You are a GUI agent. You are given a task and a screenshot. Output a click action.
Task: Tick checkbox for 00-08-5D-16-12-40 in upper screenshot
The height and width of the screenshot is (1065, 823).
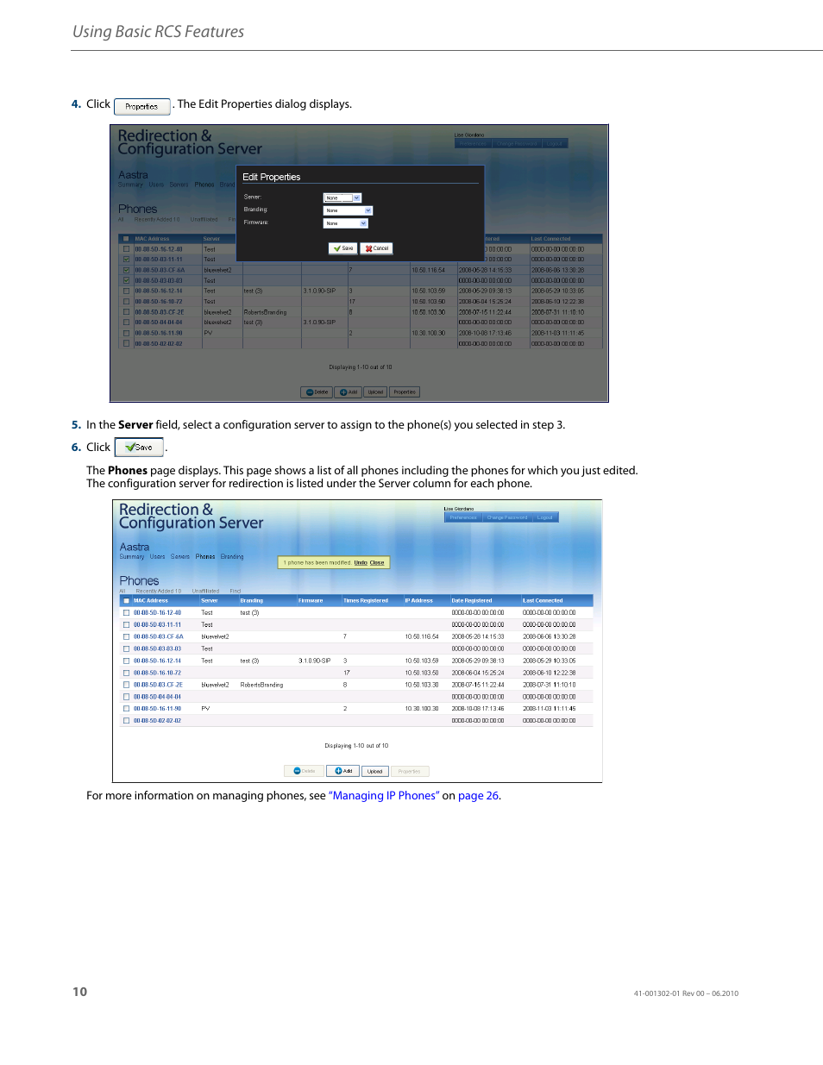(127, 248)
